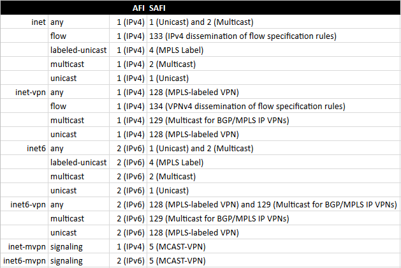
Task: Click the 1 (IPv4) cell in the inet-mvpn row
Action: tap(130, 246)
